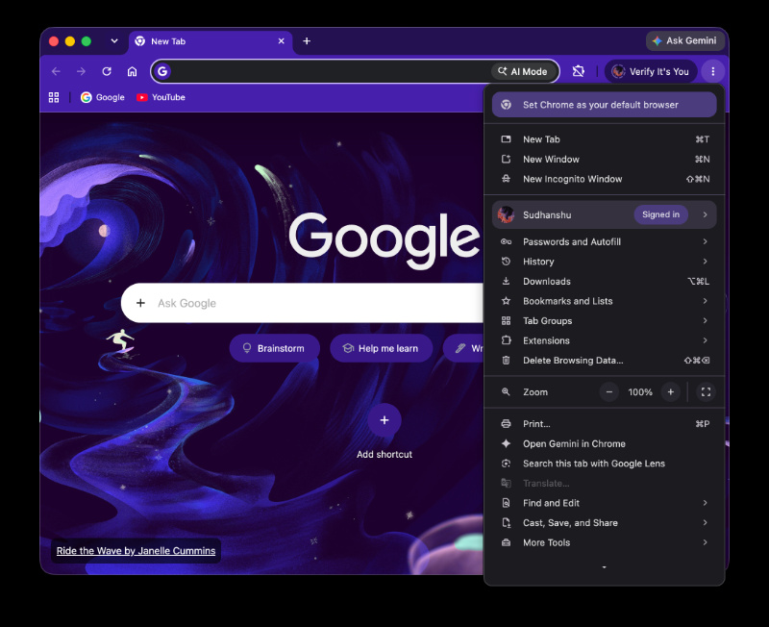Click the key icon beside Passwords and Autofill

point(506,241)
